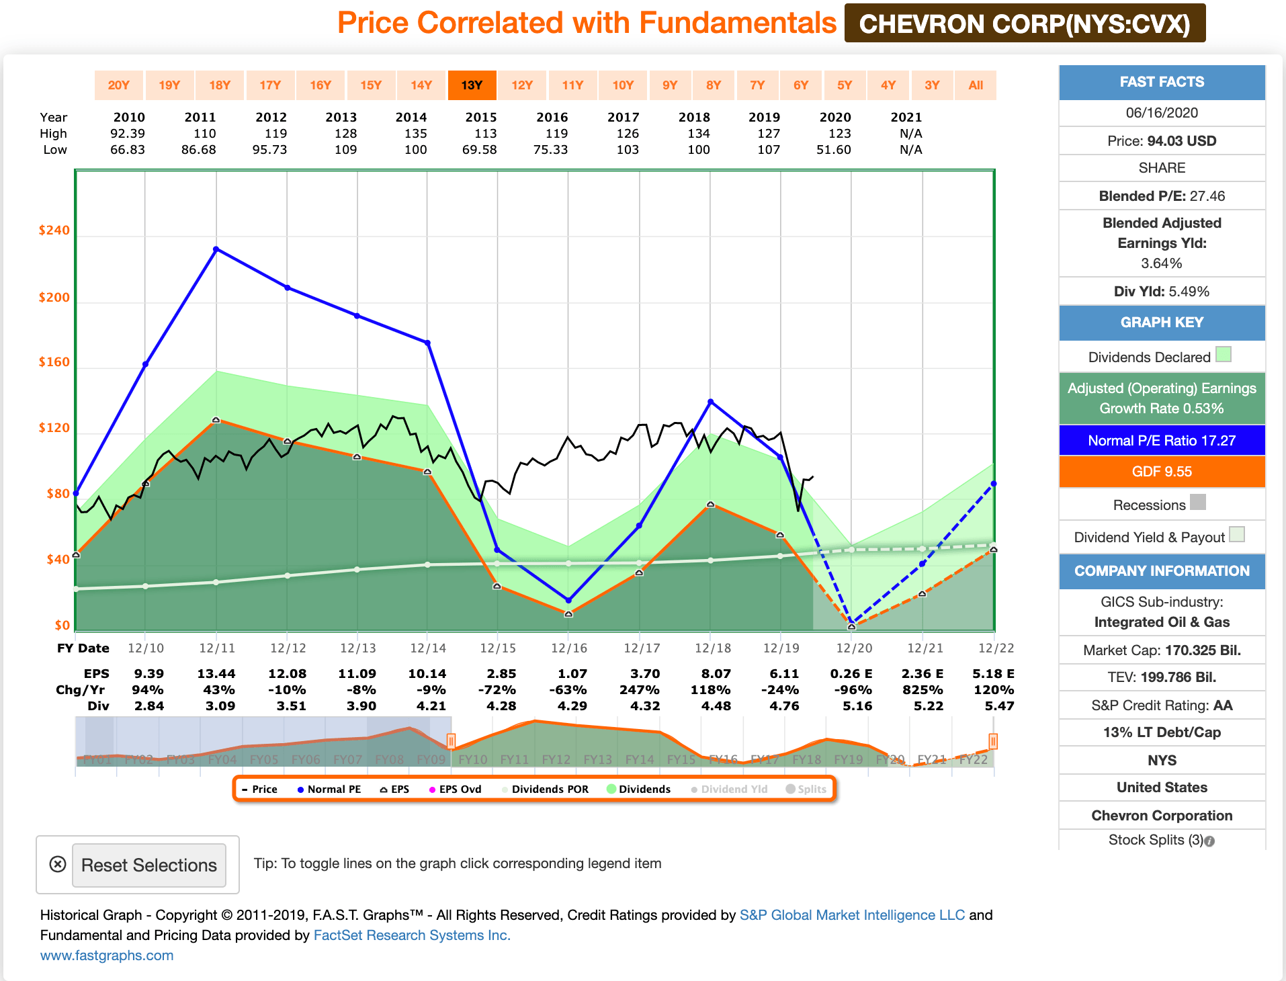View the 3Y time range
Viewport: 1286px width, 981px height.
click(932, 85)
